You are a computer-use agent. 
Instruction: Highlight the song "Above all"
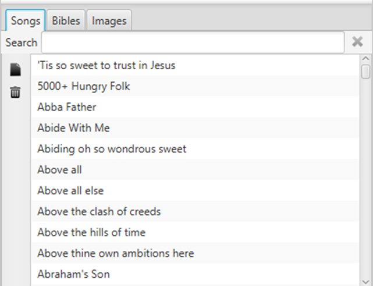(x=59, y=170)
